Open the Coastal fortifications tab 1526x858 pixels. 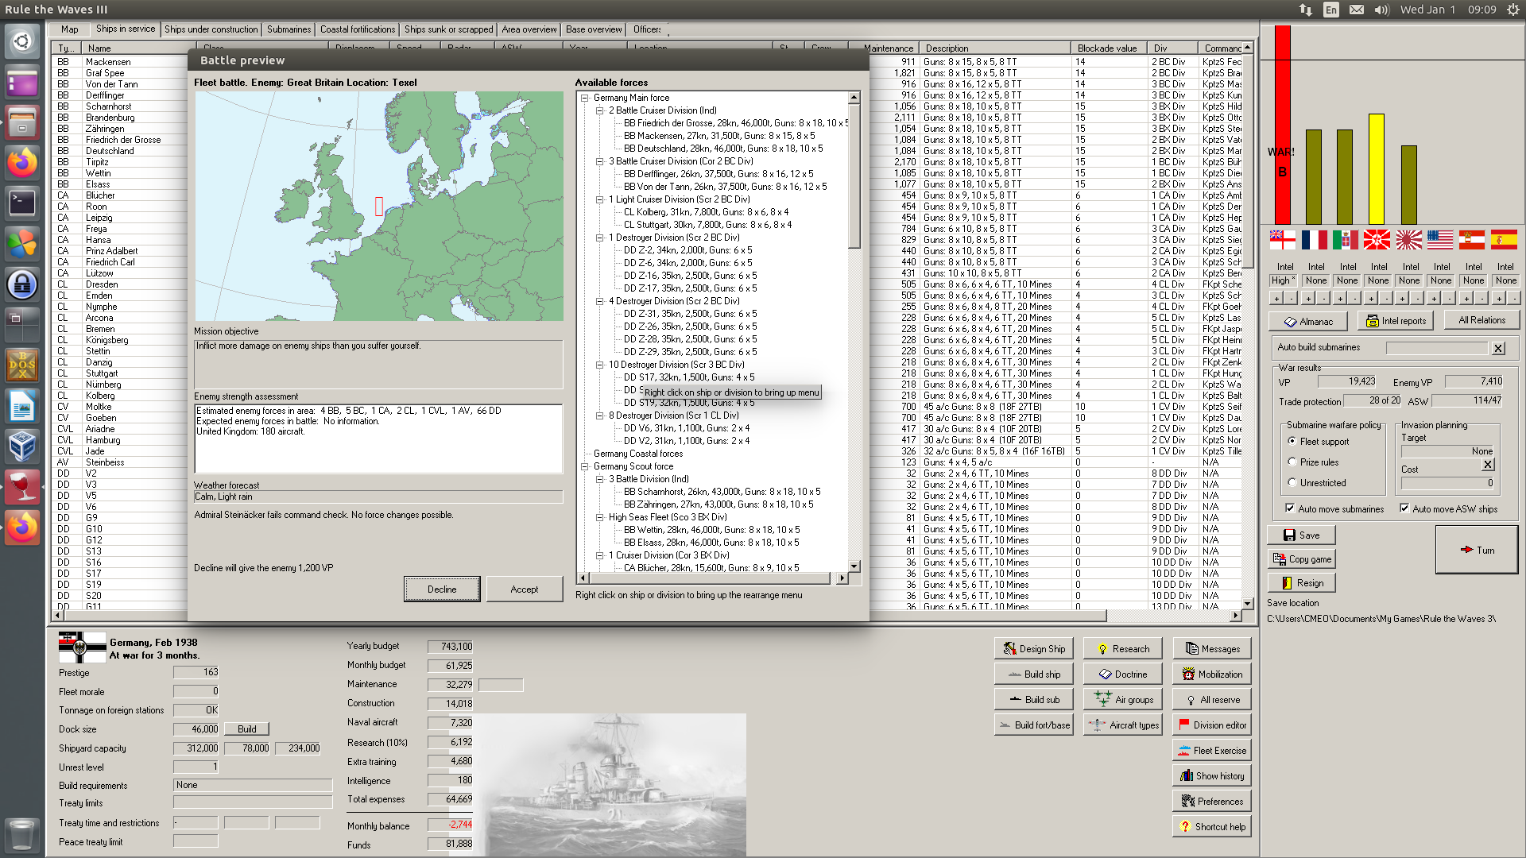coord(357,29)
